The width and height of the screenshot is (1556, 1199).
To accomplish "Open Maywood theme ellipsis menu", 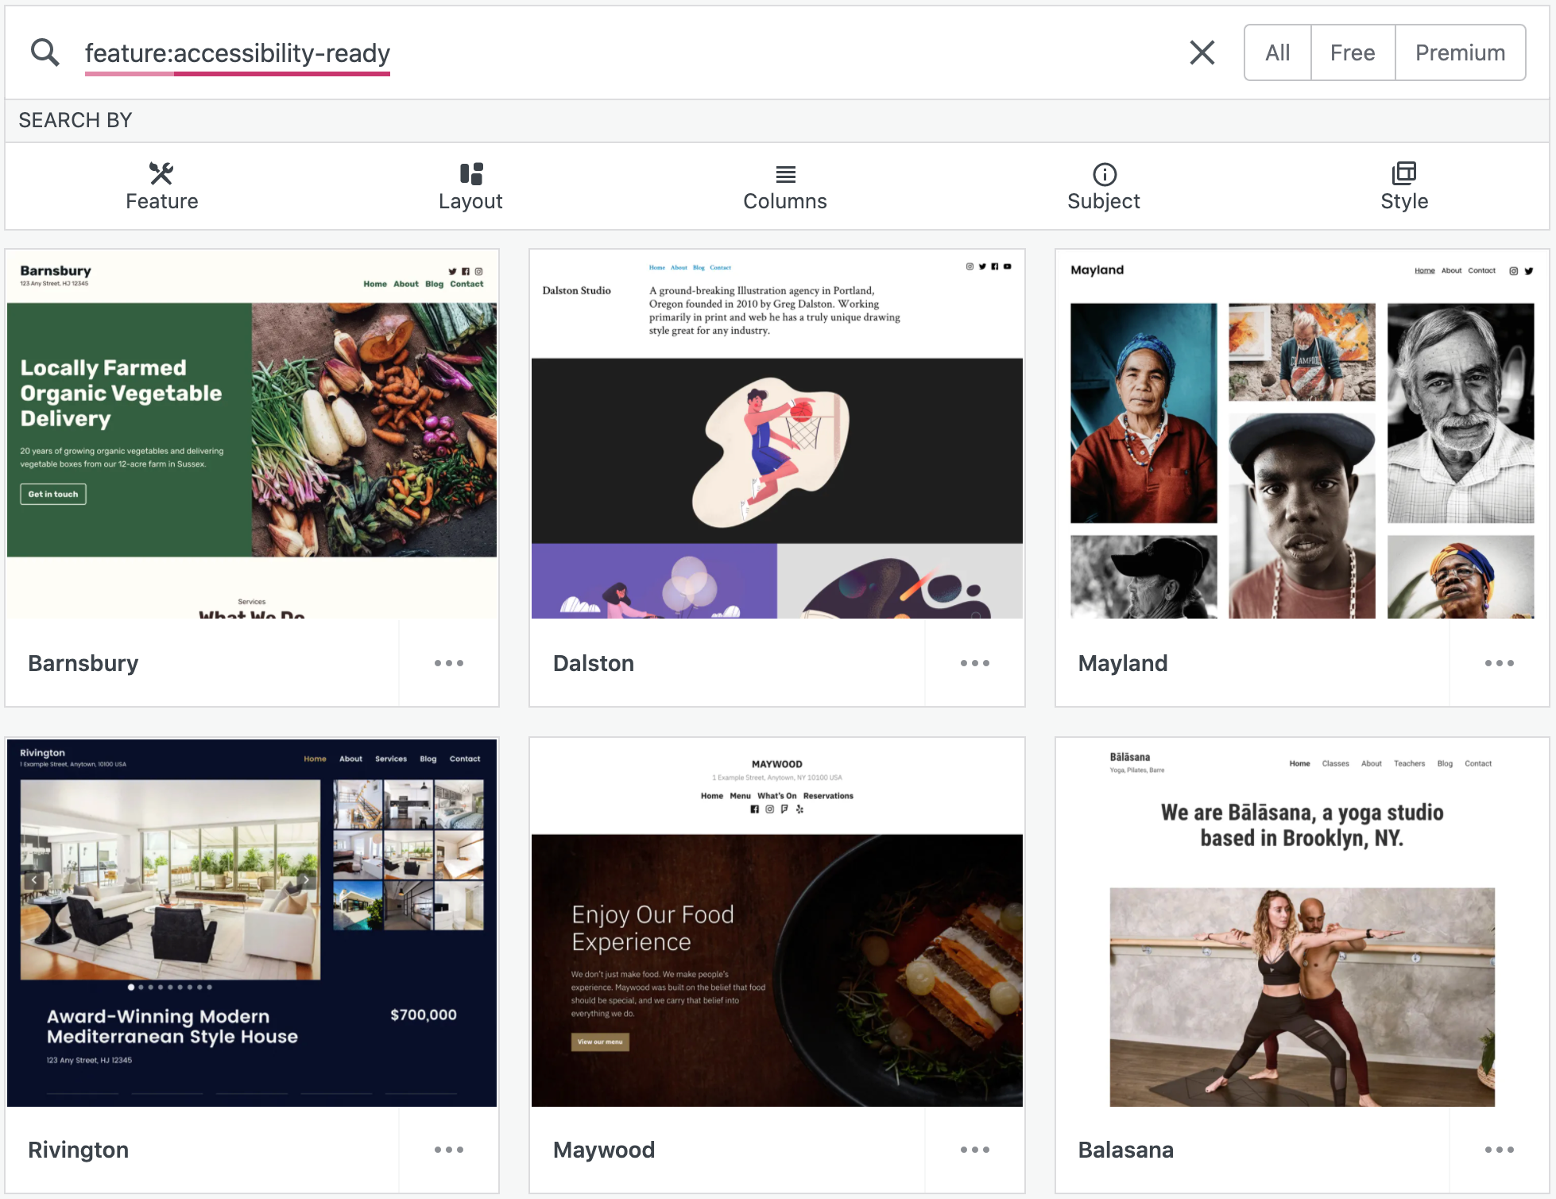I will 974,1150.
